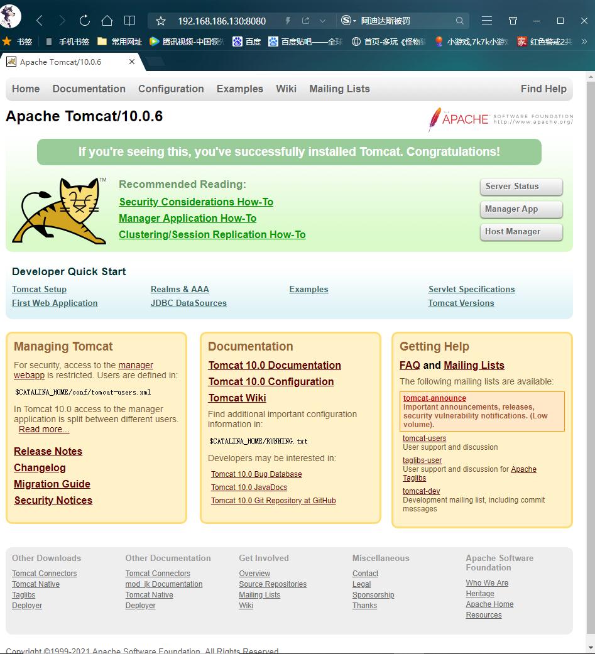Open the 手机书签 mobile bookmarks
The height and width of the screenshot is (654, 595).
68,41
